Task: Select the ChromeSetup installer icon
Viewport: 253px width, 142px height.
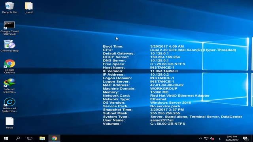Action: (x=9, y=46)
